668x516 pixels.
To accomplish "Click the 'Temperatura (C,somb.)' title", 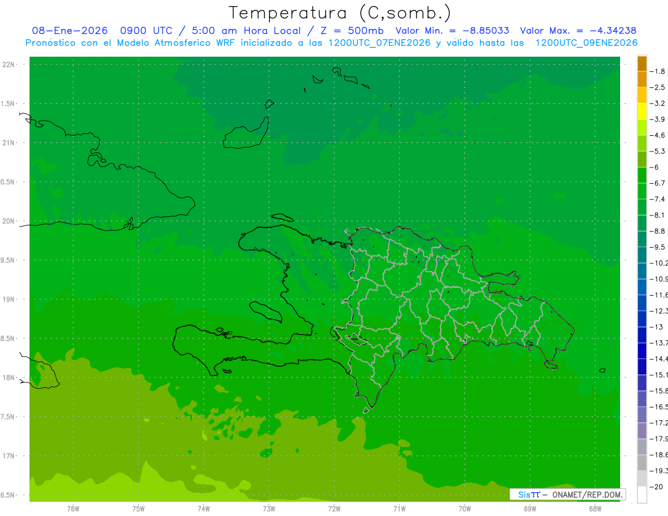I will (339, 13).
